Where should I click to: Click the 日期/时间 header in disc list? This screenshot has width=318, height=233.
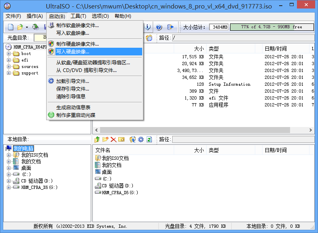tap(286, 49)
